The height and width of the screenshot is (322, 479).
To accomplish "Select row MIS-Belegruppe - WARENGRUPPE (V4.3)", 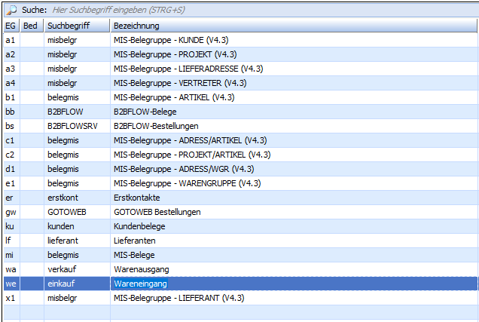I will pos(240,183).
